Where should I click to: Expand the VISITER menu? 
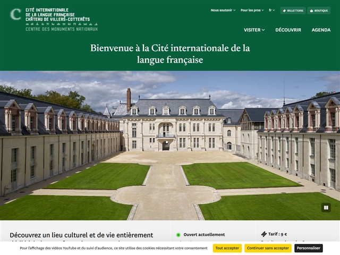click(x=254, y=30)
